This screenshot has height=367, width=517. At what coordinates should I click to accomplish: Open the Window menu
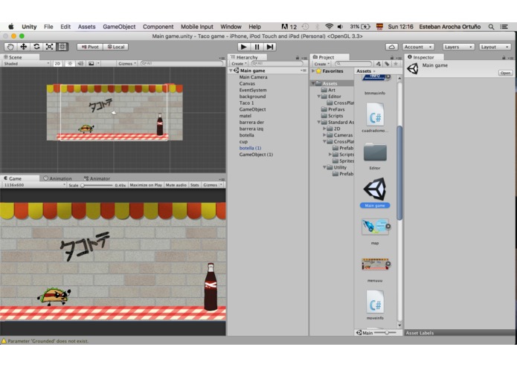click(231, 27)
